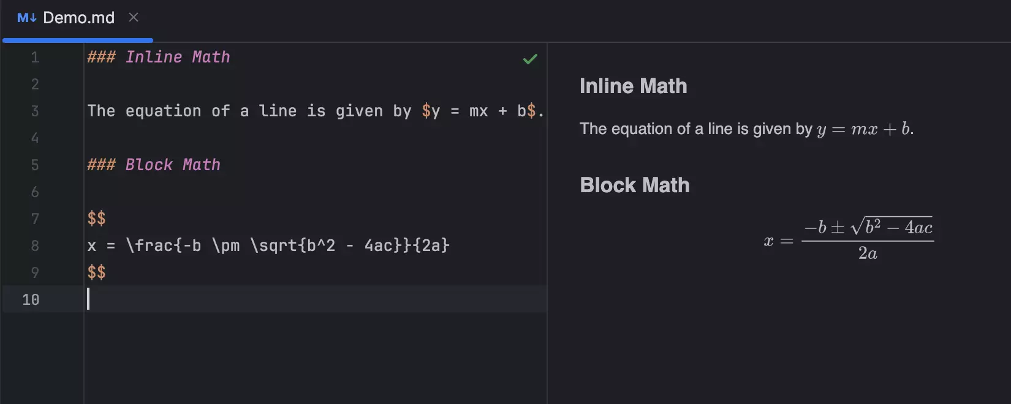Click line number 10 in the gutter
This screenshot has height=404, width=1011.
click(x=31, y=300)
